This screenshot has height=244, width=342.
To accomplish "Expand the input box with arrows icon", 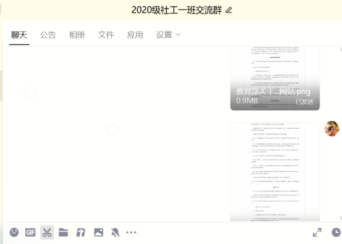I will [317, 232].
